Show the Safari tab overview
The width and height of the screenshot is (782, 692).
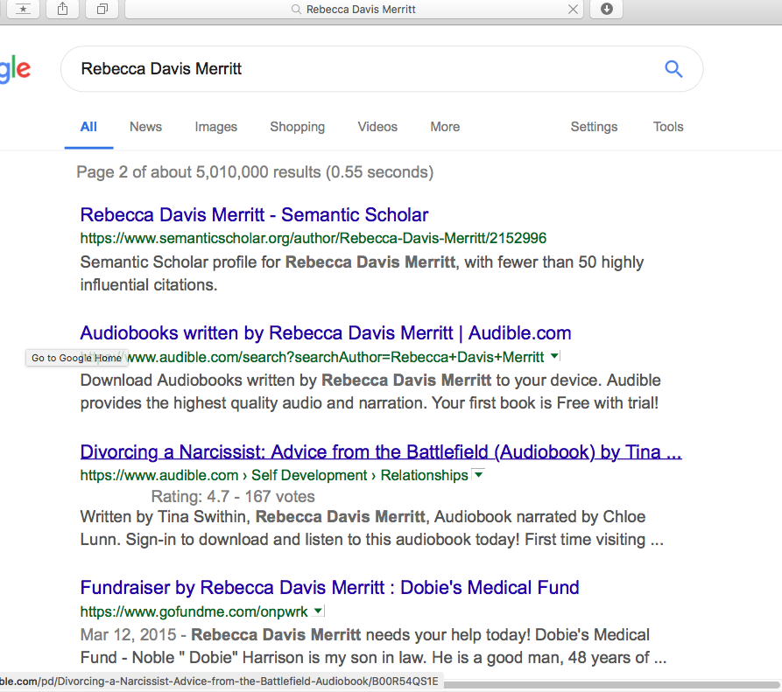point(102,9)
